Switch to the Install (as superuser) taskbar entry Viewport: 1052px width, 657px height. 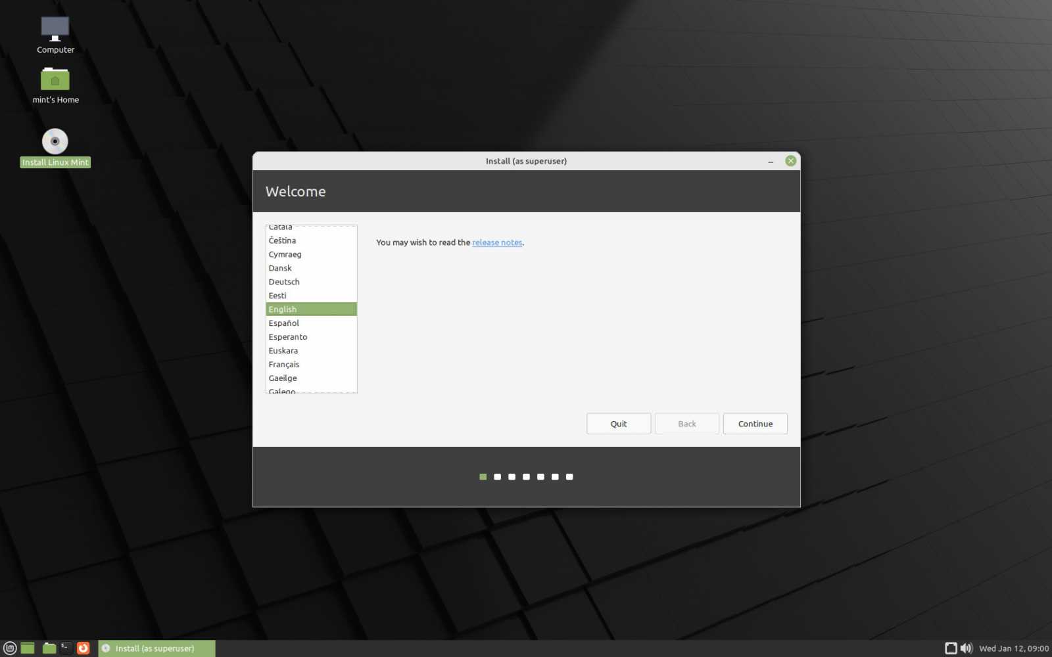pyautogui.click(x=156, y=648)
